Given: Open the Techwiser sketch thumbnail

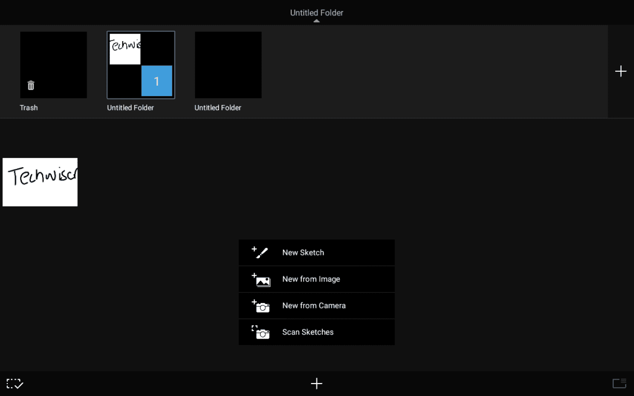Looking at the screenshot, I should click(x=40, y=182).
